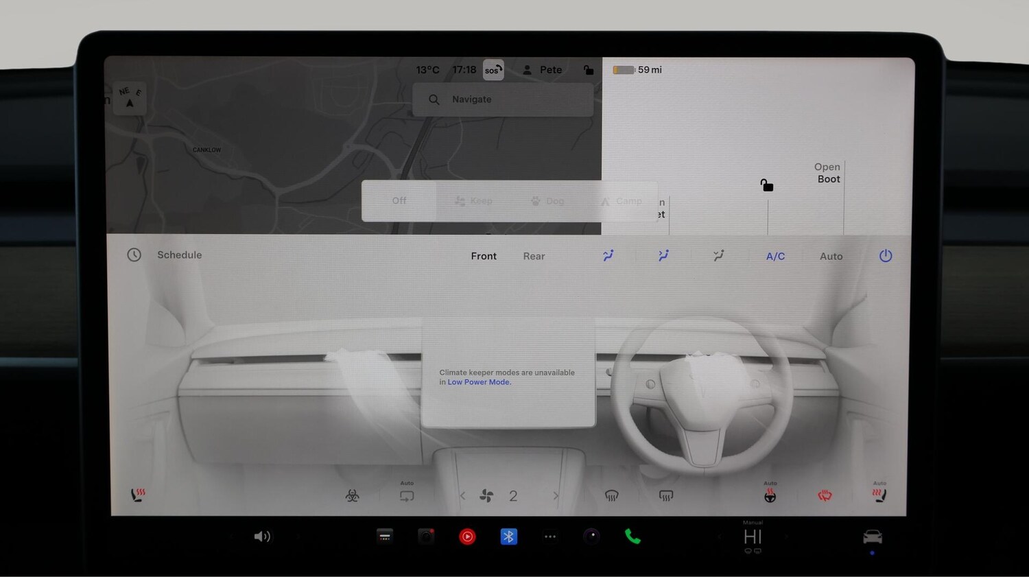
Task: Follow the Low Power Mode link
Action: (479, 382)
